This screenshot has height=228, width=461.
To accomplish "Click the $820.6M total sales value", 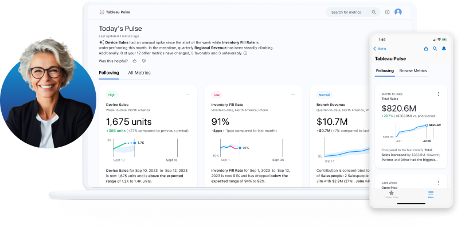I will pyautogui.click(x=399, y=108).
